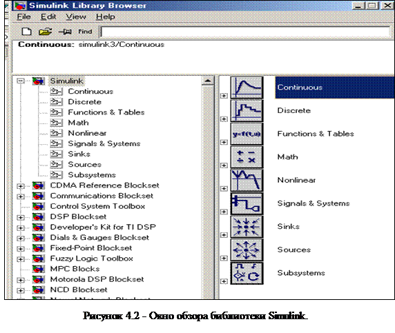Click the Simulink root library icon

(x=39, y=81)
